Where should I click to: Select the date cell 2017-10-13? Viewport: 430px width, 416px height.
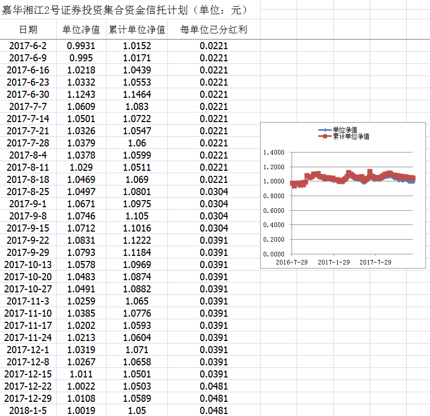click(x=28, y=264)
